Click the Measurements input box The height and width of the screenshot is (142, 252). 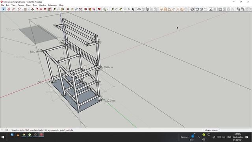(235, 130)
